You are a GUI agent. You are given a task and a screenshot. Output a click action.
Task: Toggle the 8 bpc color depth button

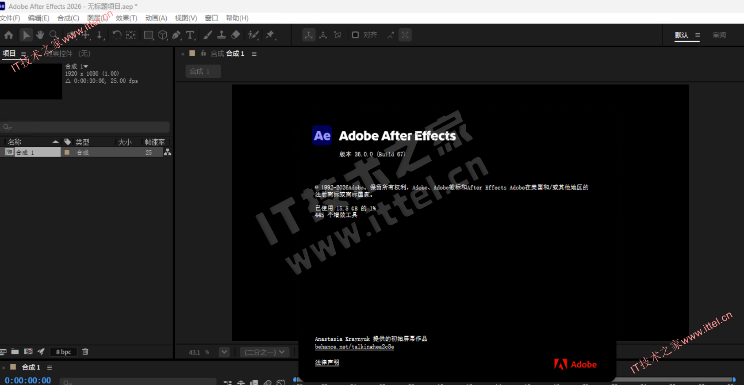pyautogui.click(x=64, y=352)
